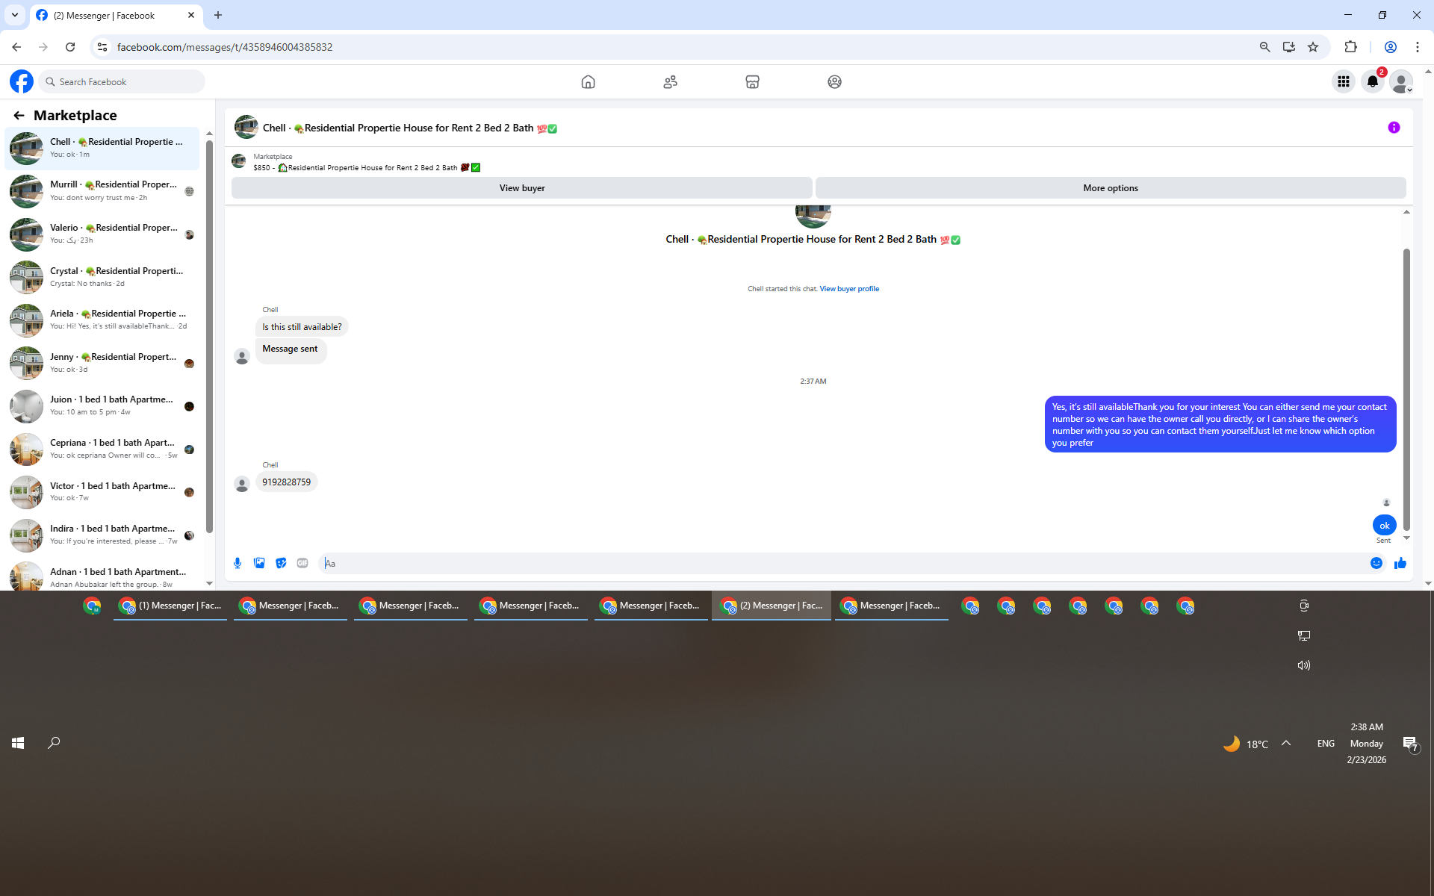Zoom magnifier icon in address bar

1264,47
